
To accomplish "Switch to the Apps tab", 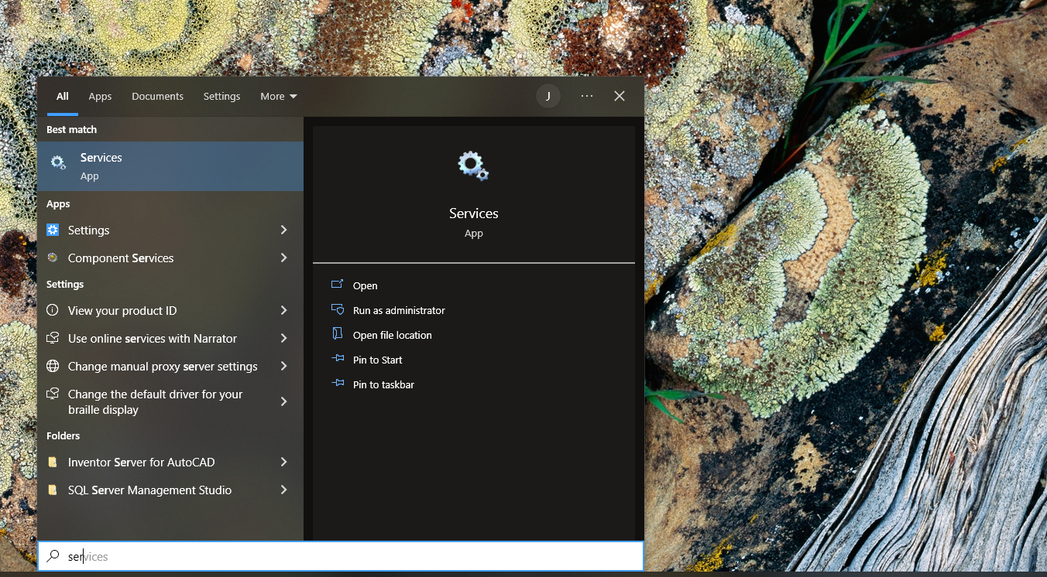I will click(x=100, y=97).
